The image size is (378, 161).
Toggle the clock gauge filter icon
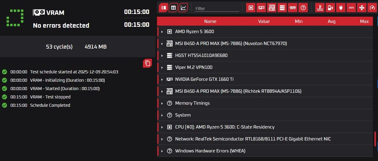tap(372, 8)
